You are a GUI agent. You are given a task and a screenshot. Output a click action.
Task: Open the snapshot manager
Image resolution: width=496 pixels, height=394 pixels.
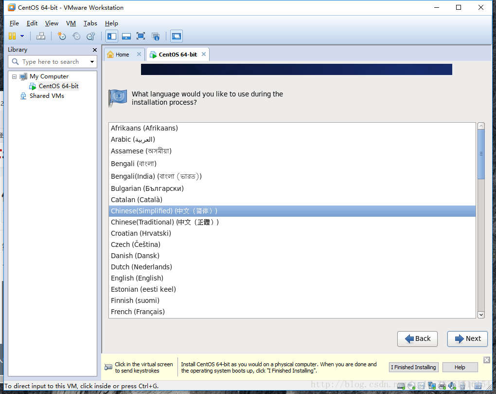91,36
